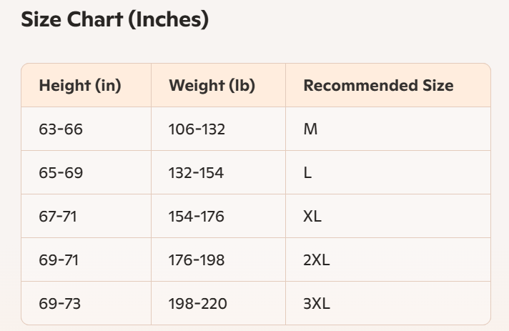
Task: Click the 106-132 weight cell
Action: (x=197, y=129)
